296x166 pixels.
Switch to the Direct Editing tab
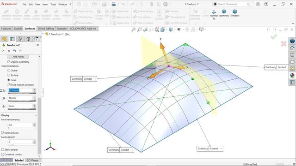coord(46,29)
